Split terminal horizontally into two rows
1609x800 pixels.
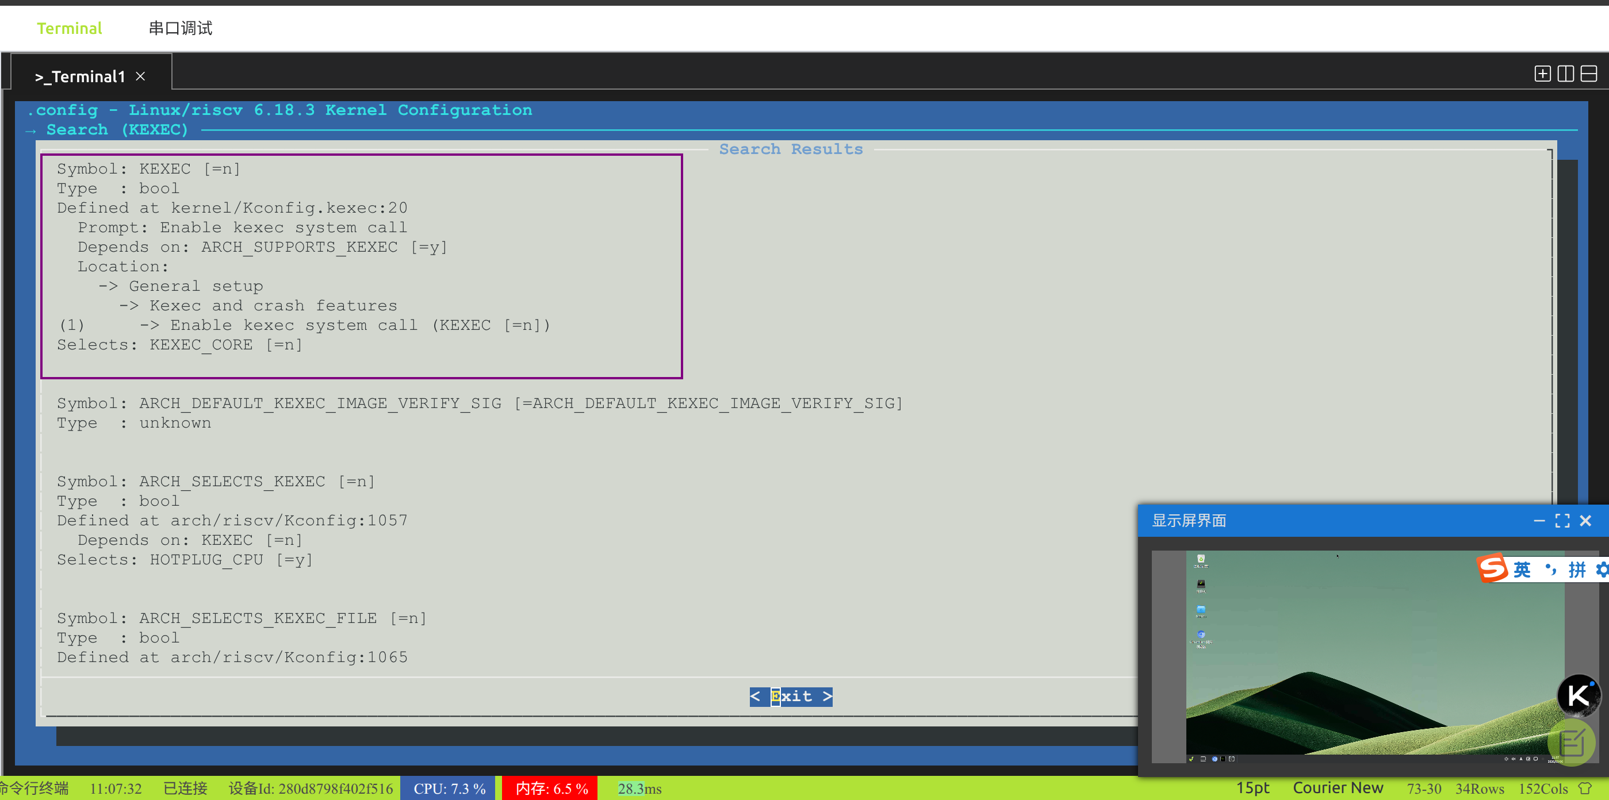coord(1588,74)
